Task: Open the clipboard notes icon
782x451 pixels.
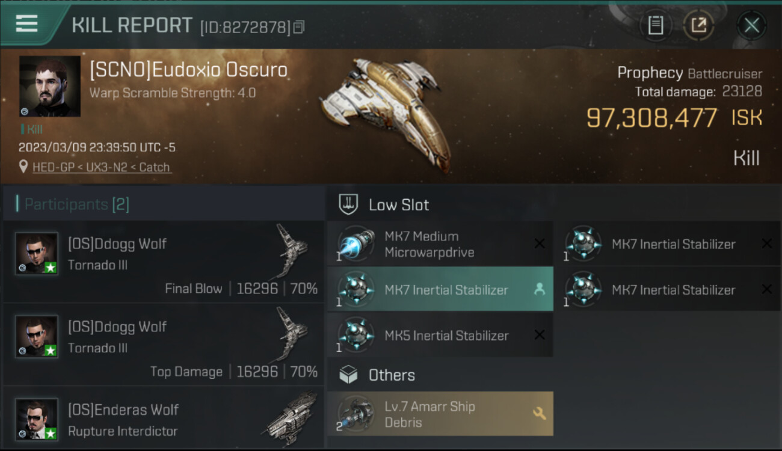Action: pyautogui.click(x=655, y=25)
